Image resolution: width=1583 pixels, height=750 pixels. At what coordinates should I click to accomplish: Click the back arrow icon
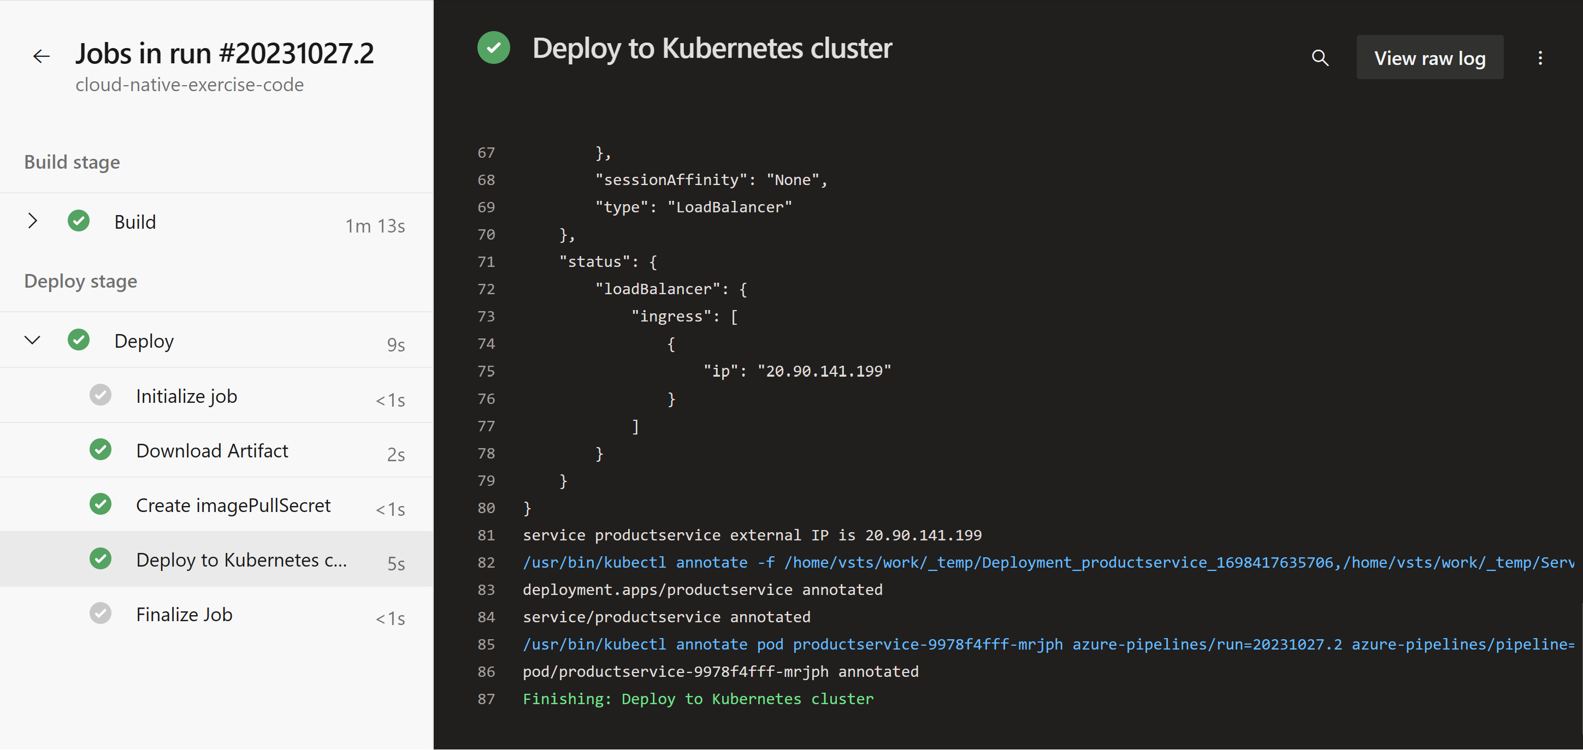(41, 56)
